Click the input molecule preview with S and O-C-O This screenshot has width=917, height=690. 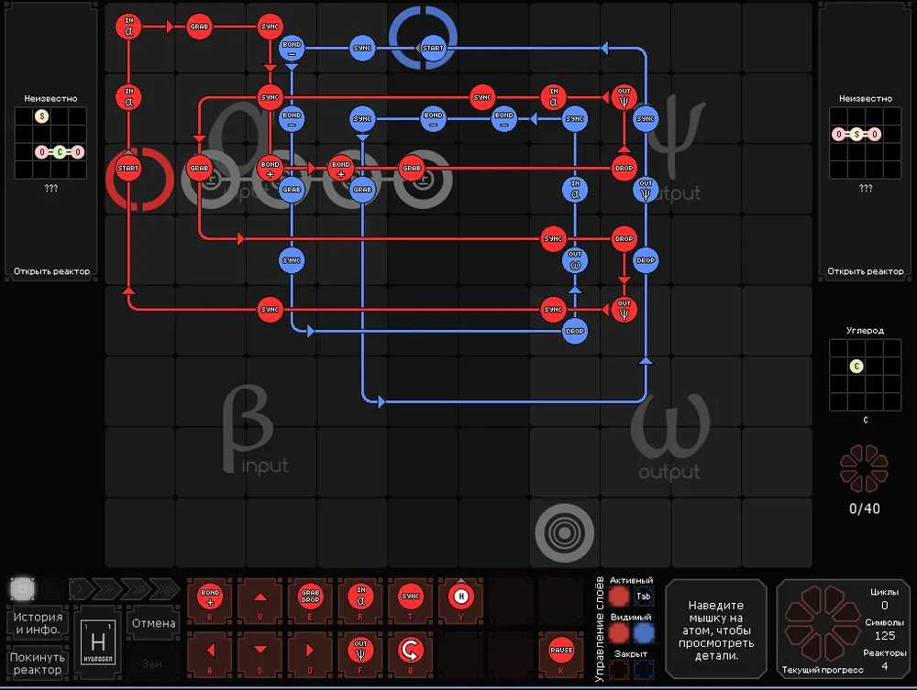[50, 143]
